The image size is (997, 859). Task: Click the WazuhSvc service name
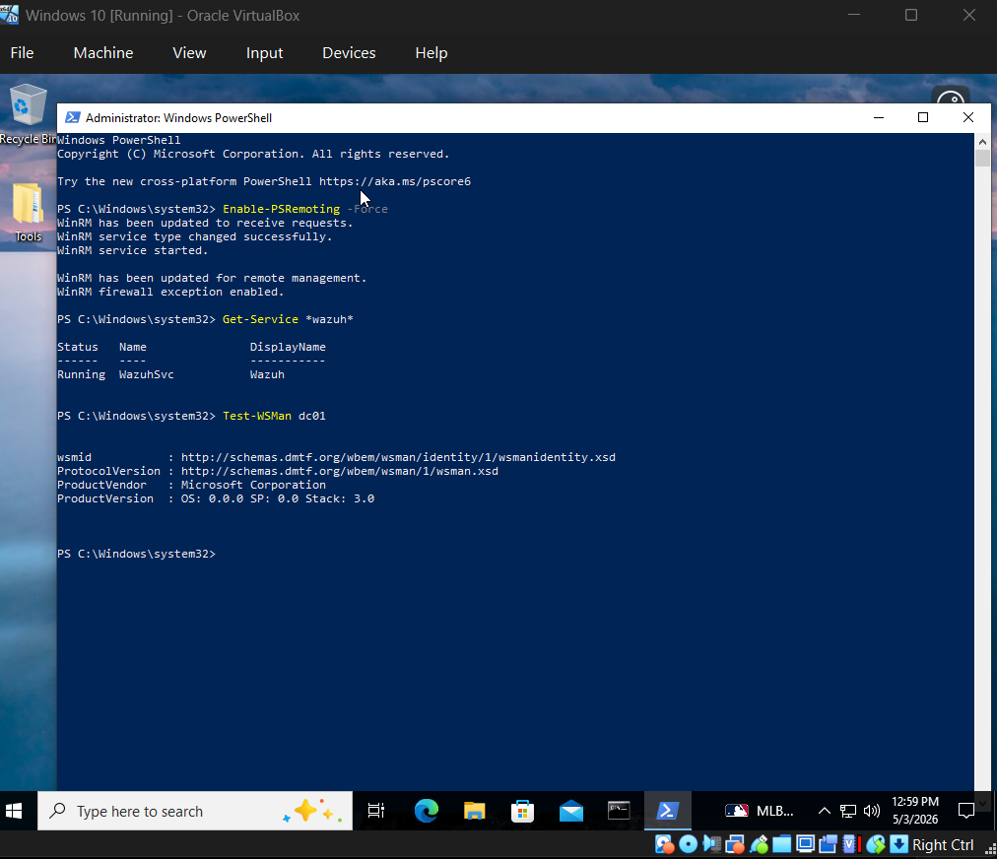(146, 374)
